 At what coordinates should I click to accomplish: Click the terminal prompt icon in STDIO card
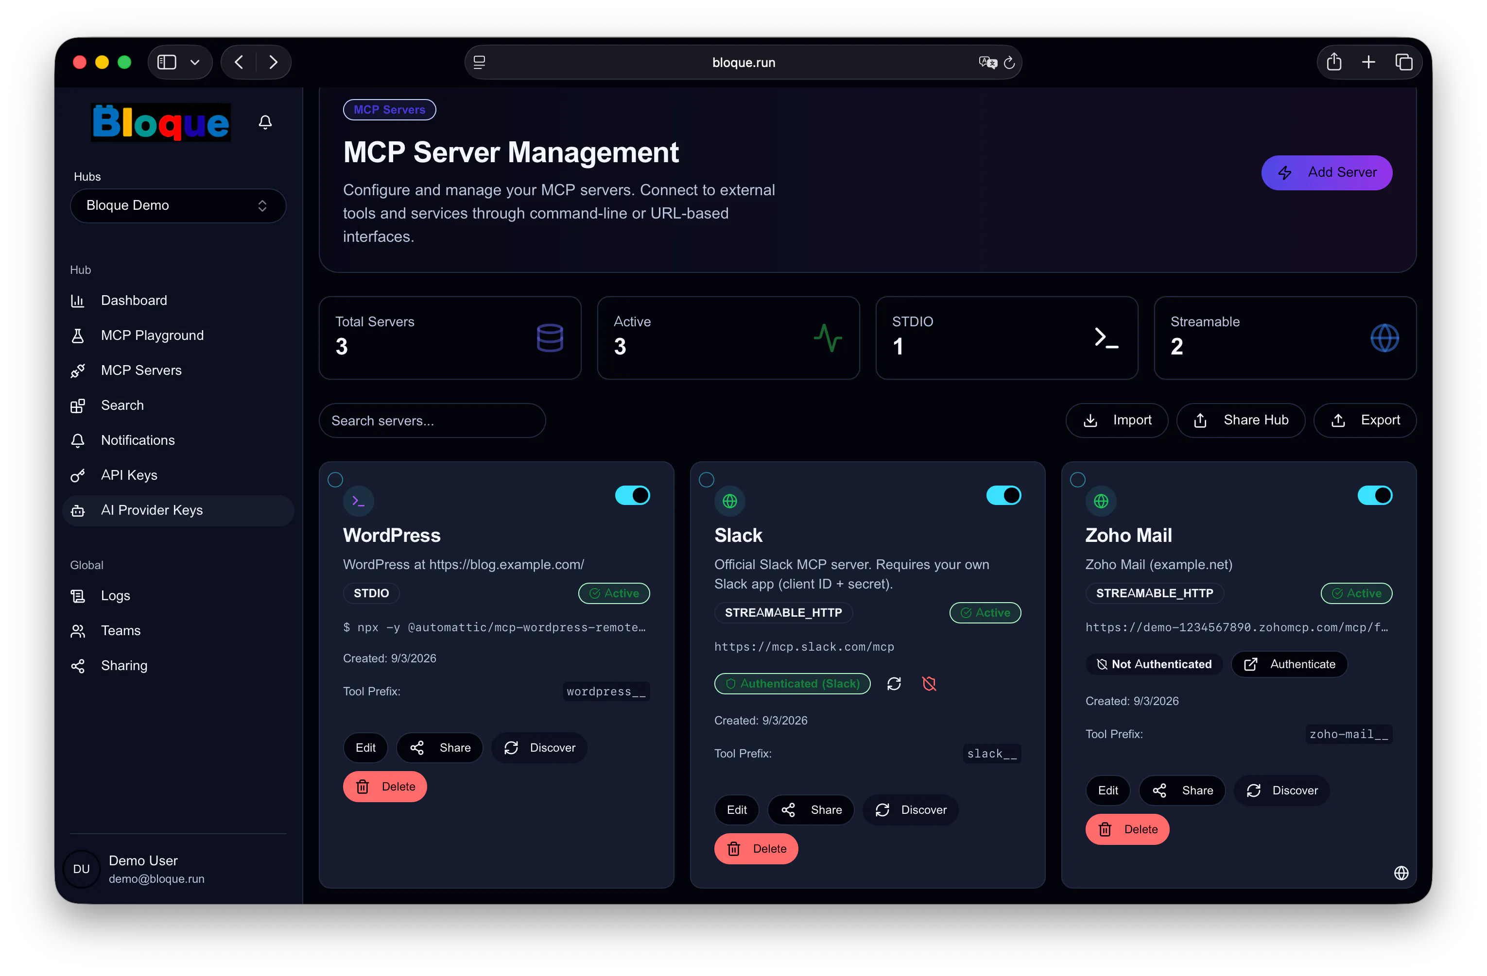[x=1107, y=338]
